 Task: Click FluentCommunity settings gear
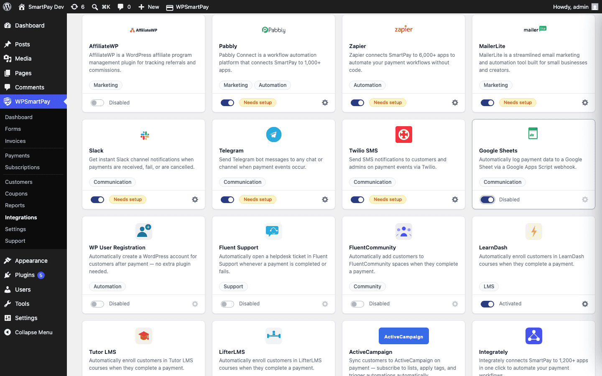[x=455, y=304]
